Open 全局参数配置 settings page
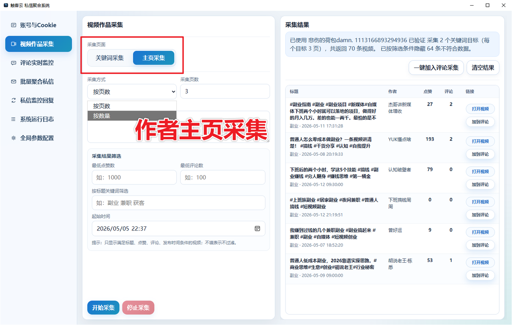The image size is (512, 325). pyautogui.click(x=38, y=138)
